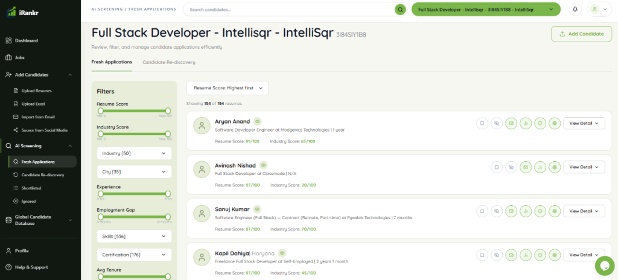
Task: Open View Detail for Sanuj Kumar
Action: tap(584, 211)
